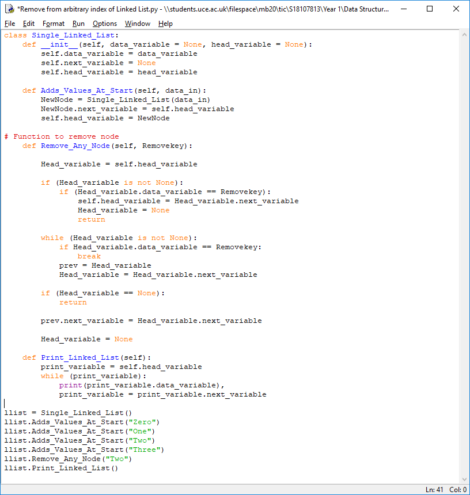Maximize the IDLE editor window
The width and height of the screenshot is (470, 495).
(x=430, y=9)
